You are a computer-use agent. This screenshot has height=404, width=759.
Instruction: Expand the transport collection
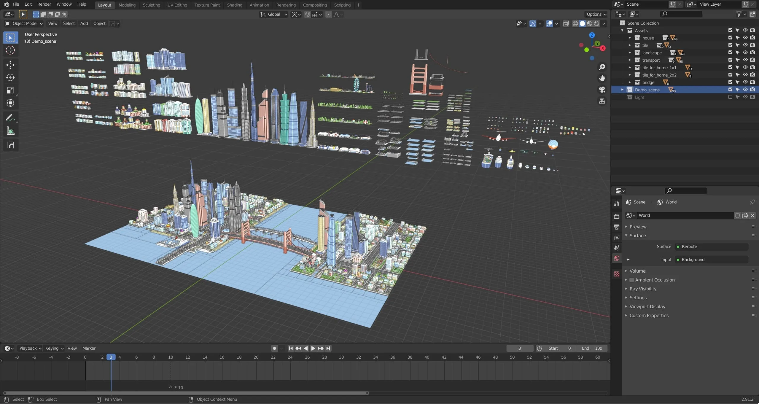point(629,60)
